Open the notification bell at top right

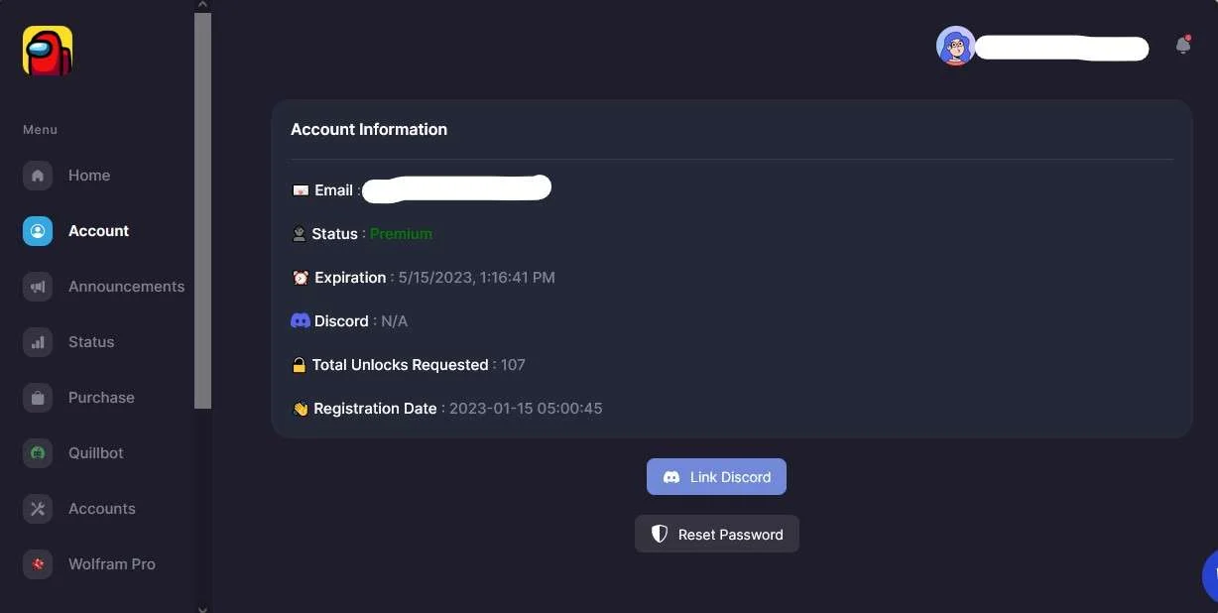(1182, 46)
